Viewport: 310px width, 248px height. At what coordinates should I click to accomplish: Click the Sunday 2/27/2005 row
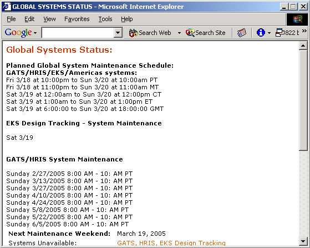click(x=69, y=174)
